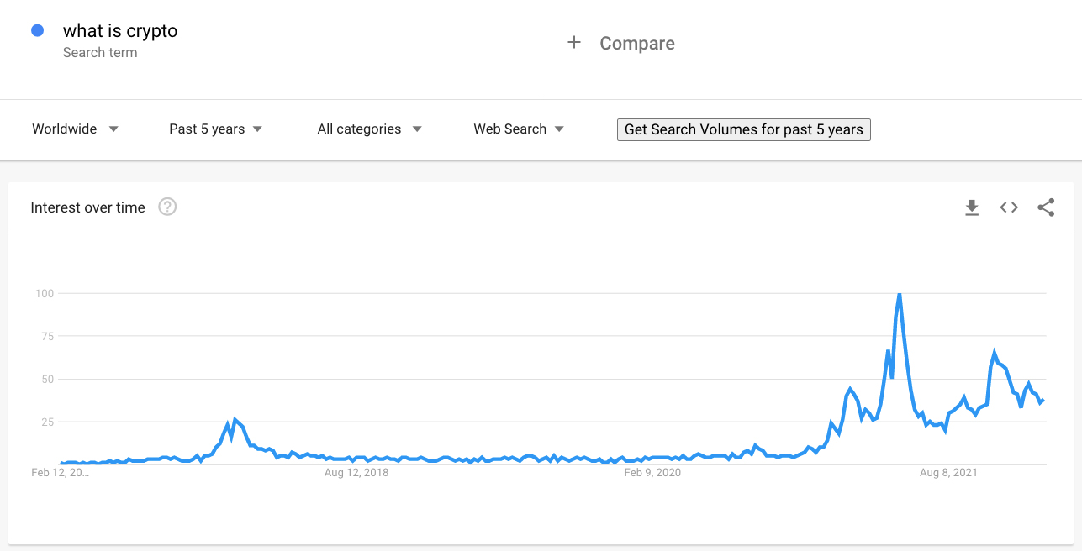Open the help icon beside Interest over time

point(167,207)
